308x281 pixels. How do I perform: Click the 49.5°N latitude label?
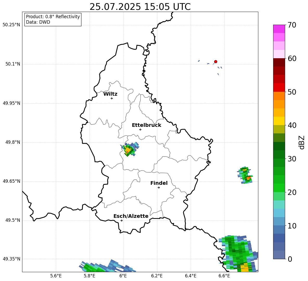click(x=13, y=220)
